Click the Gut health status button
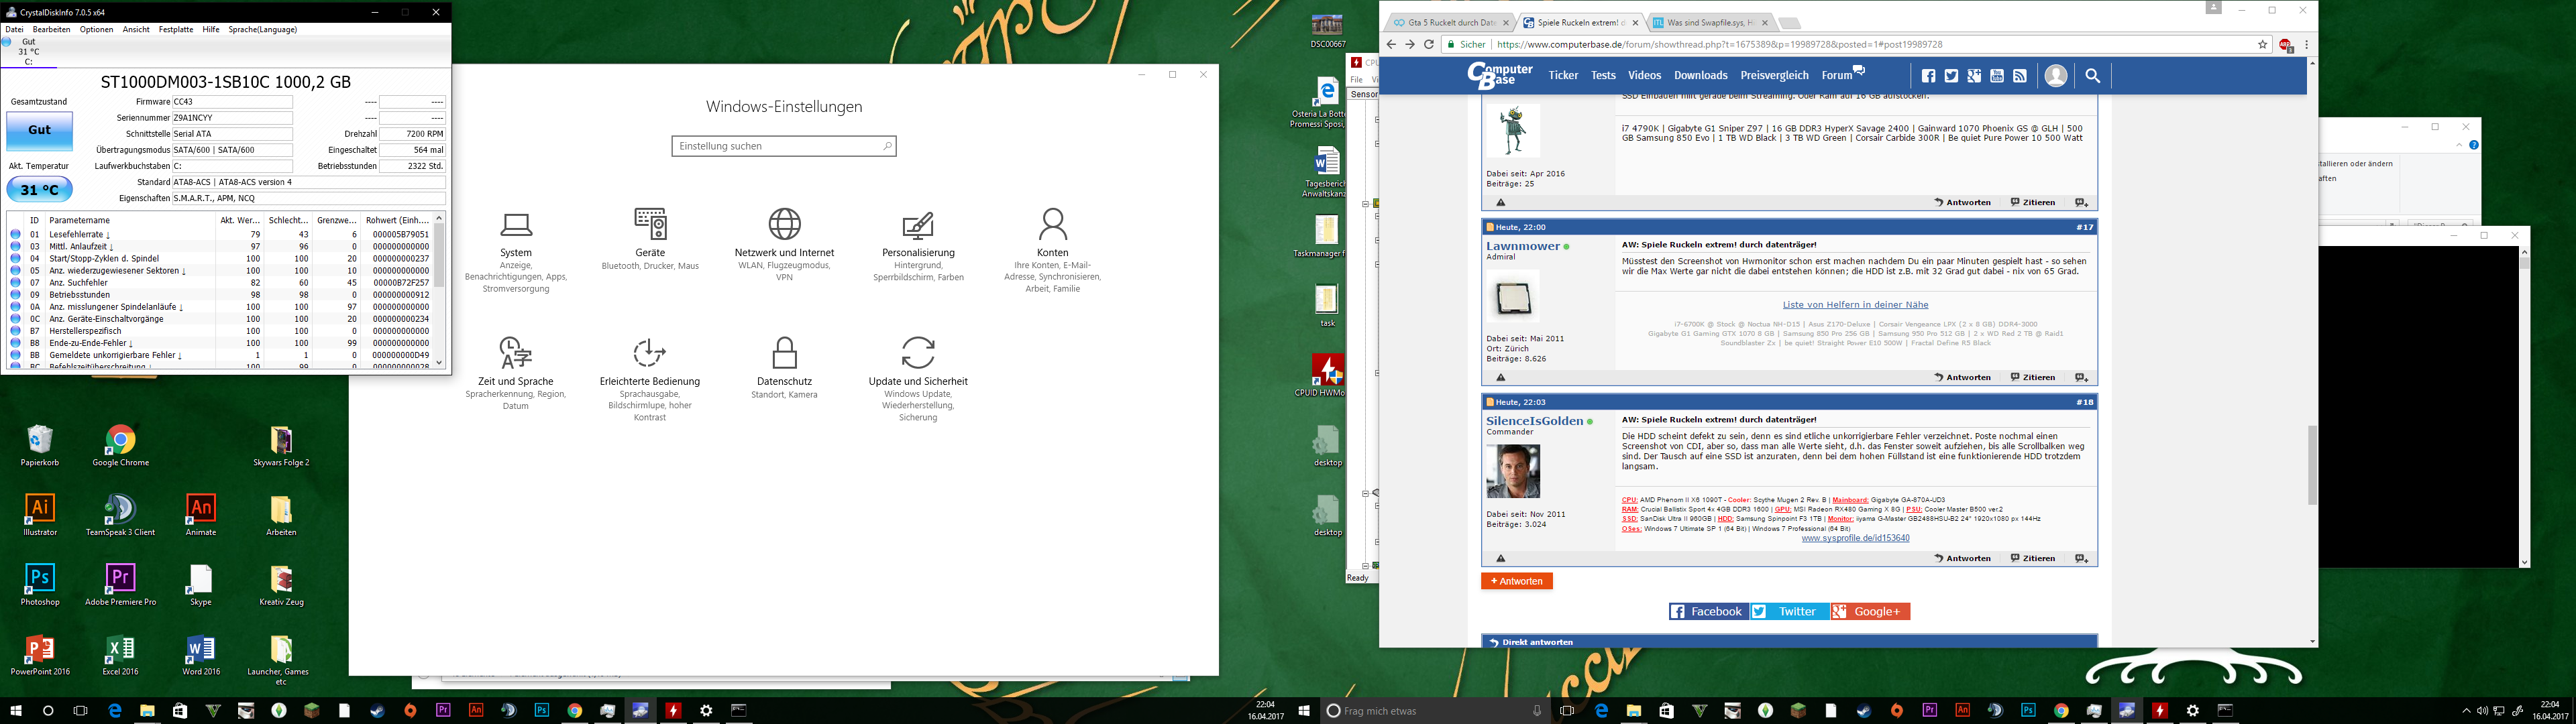Viewport: 2576px width, 724px height. click(40, 130)
